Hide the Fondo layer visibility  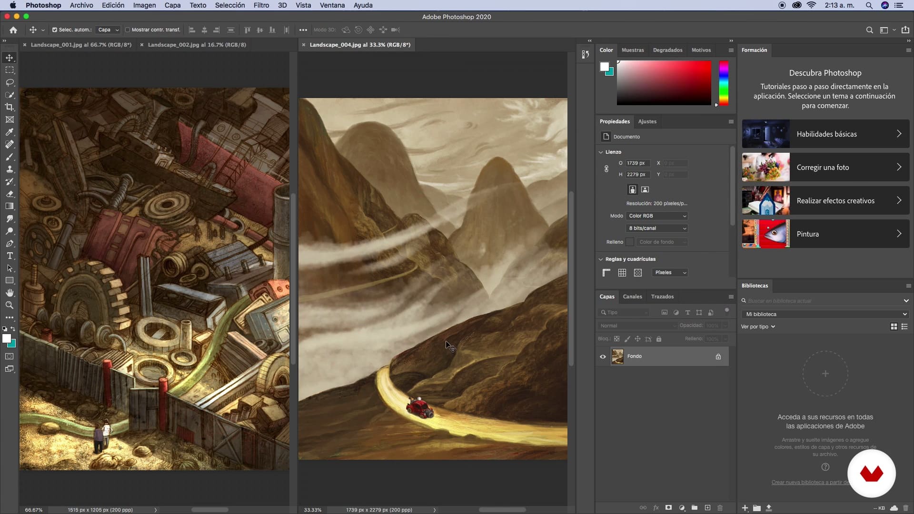tap(603, 356)
